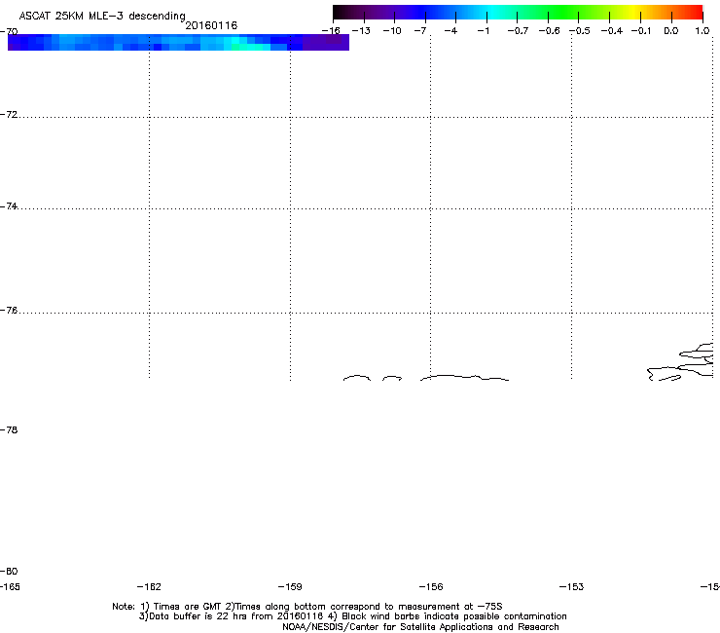Click the note line about GMT times
The height and width of the screenshot is (633, 720).
click(x=307, y=607)
